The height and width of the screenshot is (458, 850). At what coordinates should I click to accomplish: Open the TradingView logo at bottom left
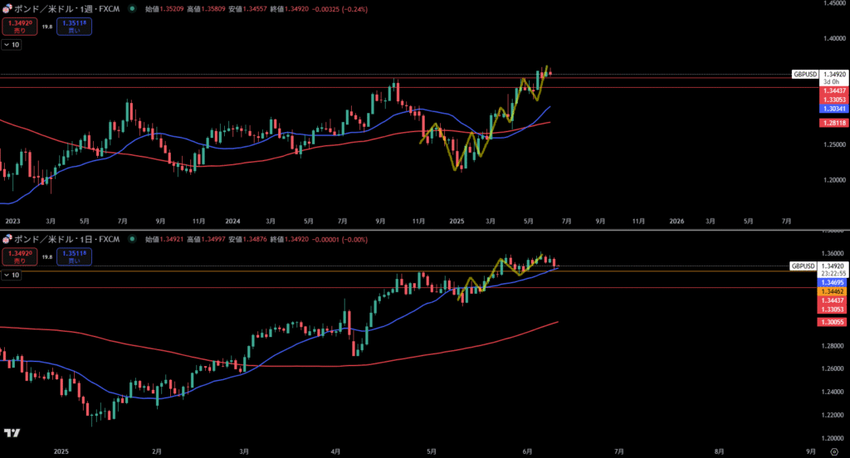12,432
